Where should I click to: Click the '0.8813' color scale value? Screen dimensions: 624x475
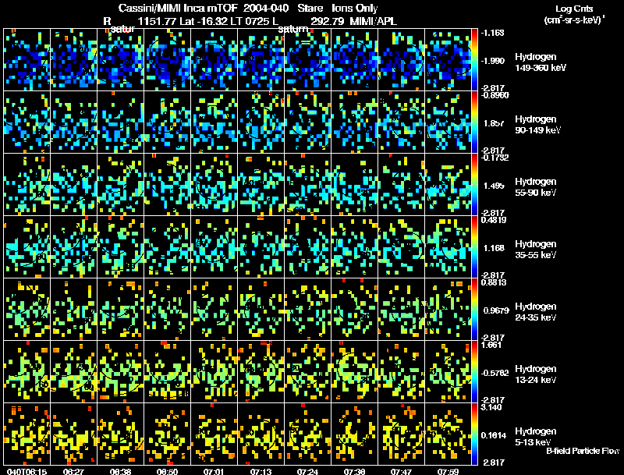click(494, 282)
